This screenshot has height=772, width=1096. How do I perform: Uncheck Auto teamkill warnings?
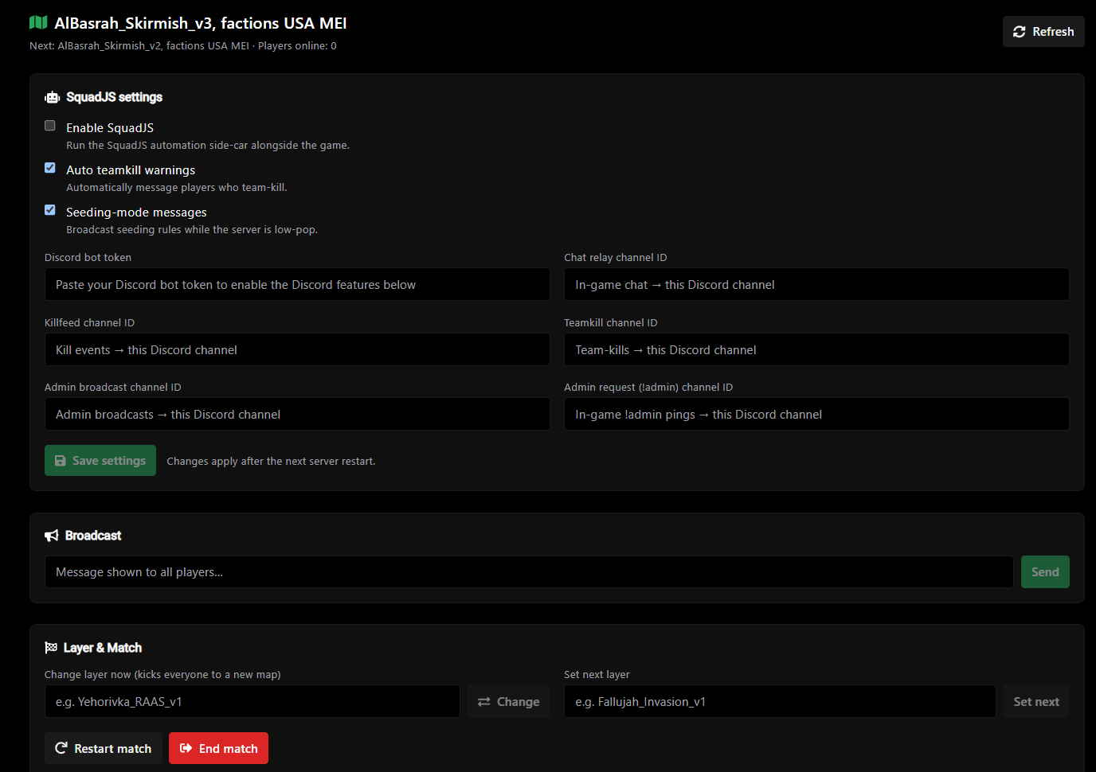click(50, 168)
